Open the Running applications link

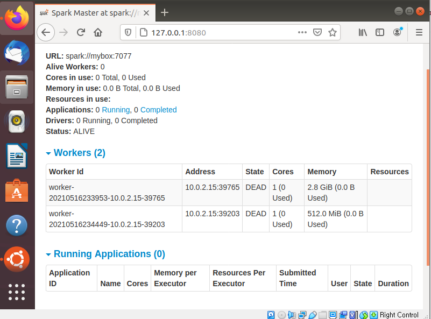pos(116,110)
